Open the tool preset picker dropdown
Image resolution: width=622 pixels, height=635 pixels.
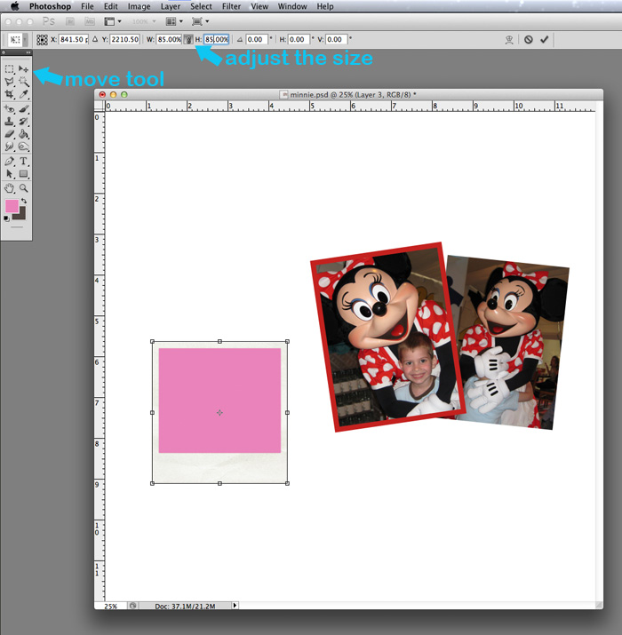pyautogui.click(x=18, y=39)
